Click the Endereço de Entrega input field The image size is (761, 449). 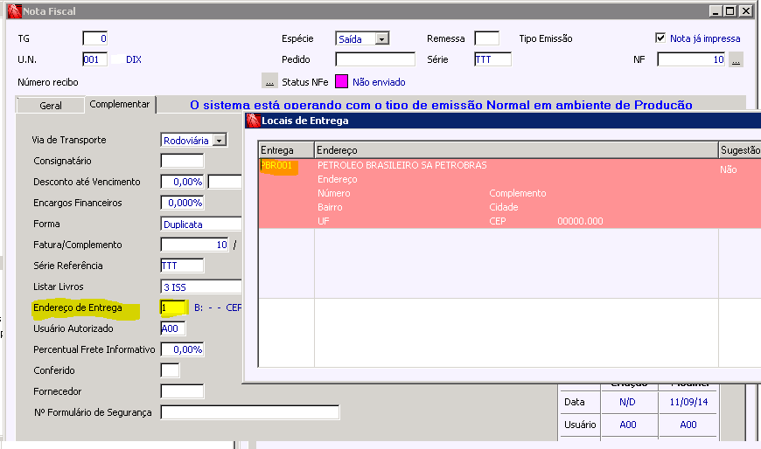(174, 307)
